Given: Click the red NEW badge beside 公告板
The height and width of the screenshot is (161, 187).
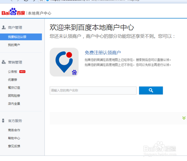Looking at the screenshot, I should pos(22,72).
